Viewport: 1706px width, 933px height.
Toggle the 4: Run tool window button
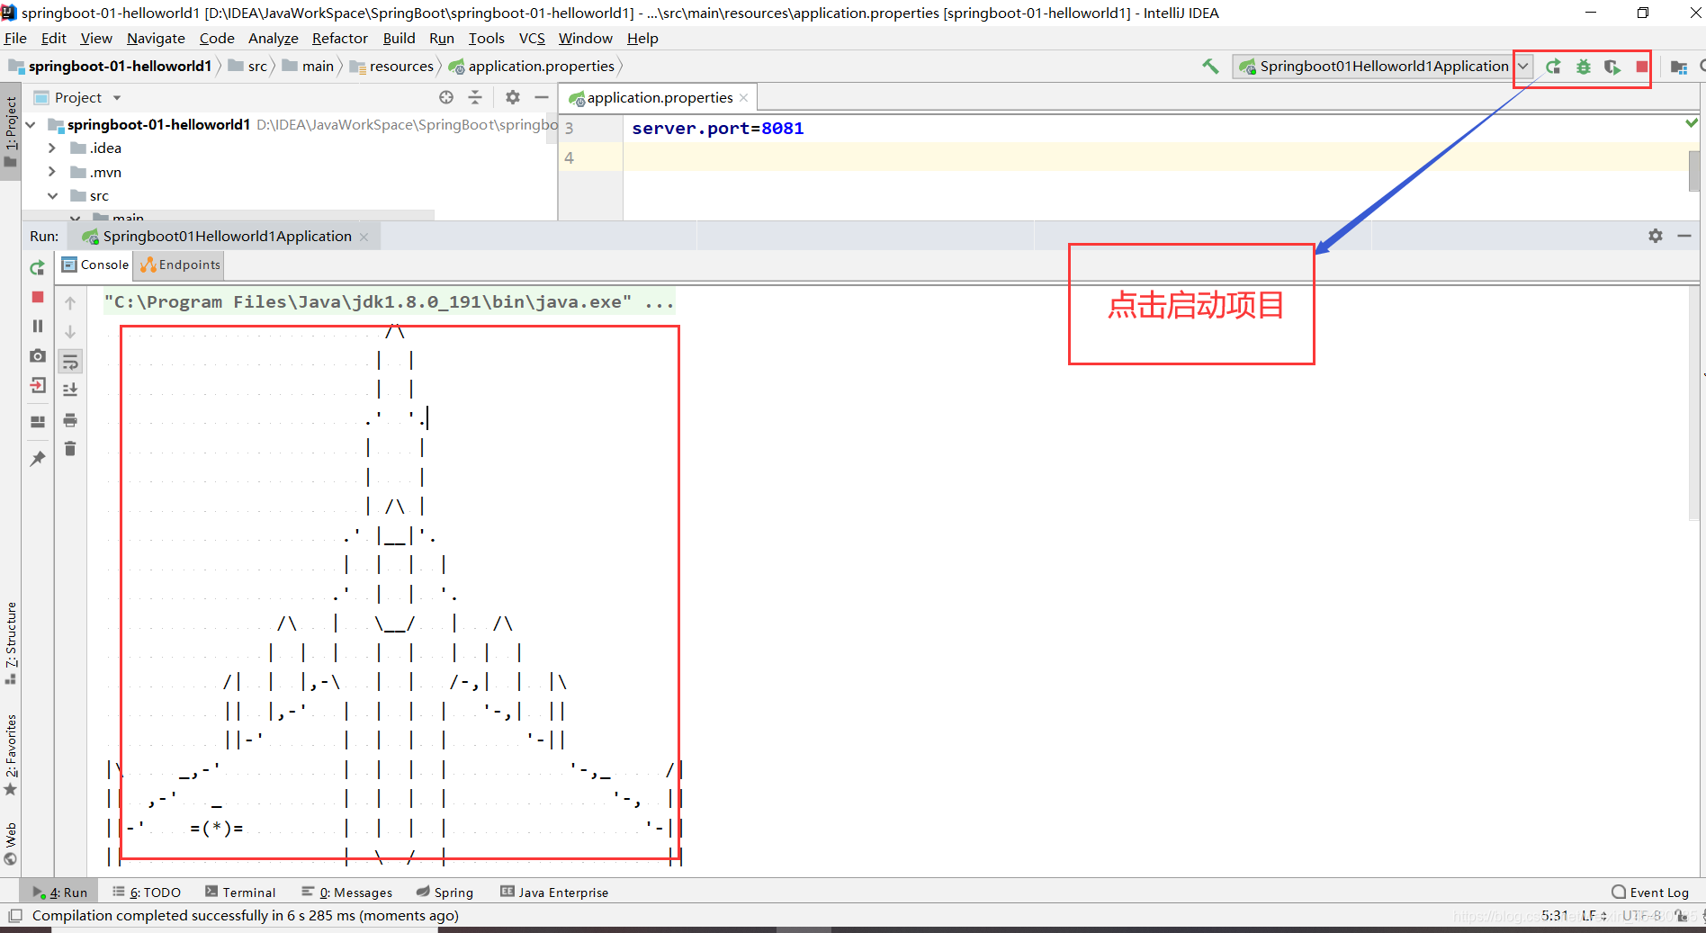click(x=59, y=893)
